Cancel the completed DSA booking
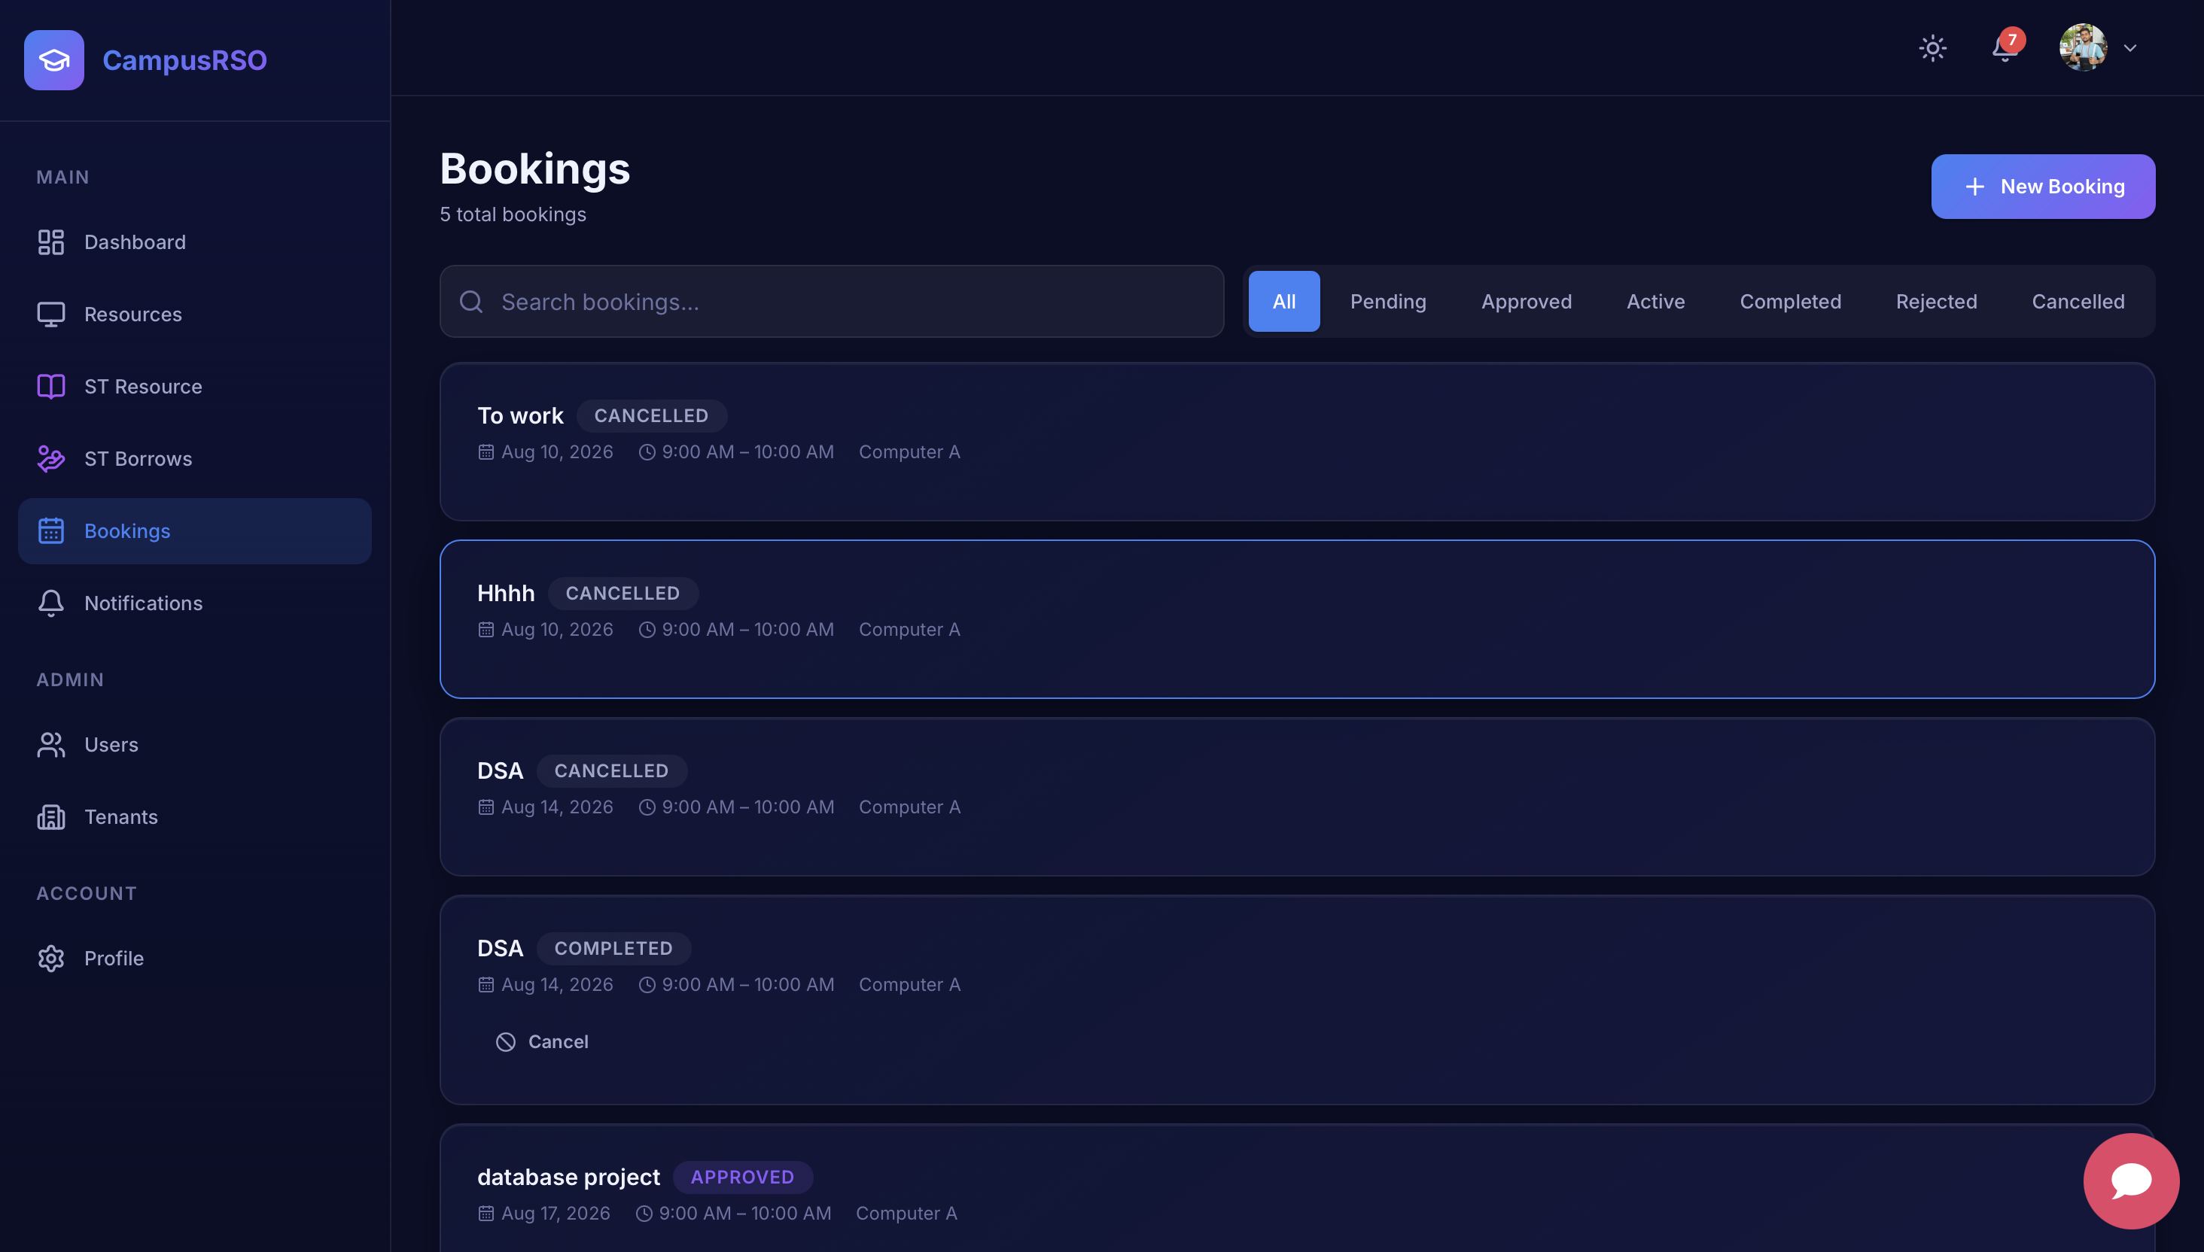Viewport: 2204px width, 1252px height. (543, 1041)
